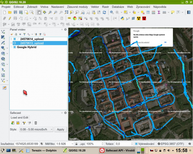The image size is (193, 154).
Task: Open project using the yellow folder icon
Action: (10, 12)
